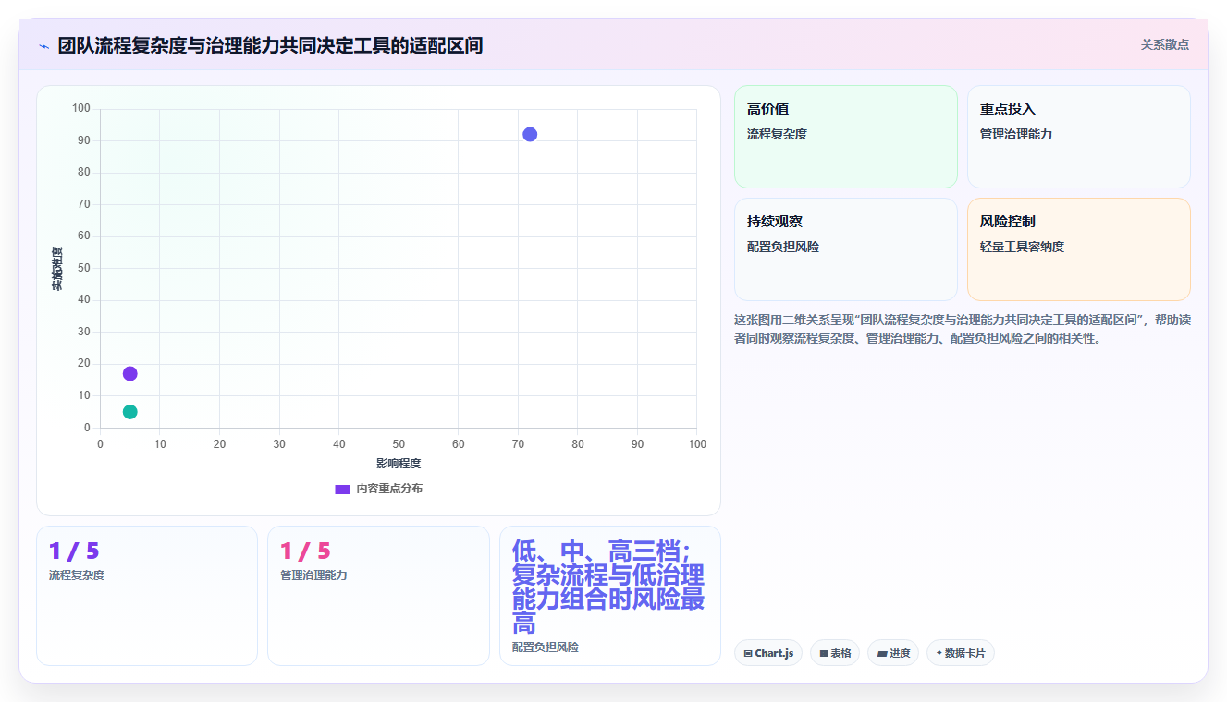Click the 配置负担风险 text in 持续观察 card
The height and width of the screenshot is (702, 1227).
click(x=783, y=247)
